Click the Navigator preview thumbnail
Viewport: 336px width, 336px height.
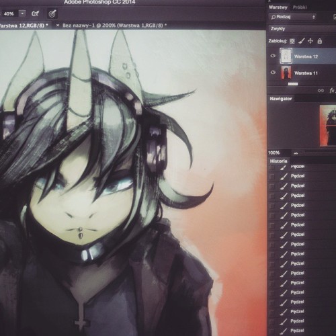328,126
